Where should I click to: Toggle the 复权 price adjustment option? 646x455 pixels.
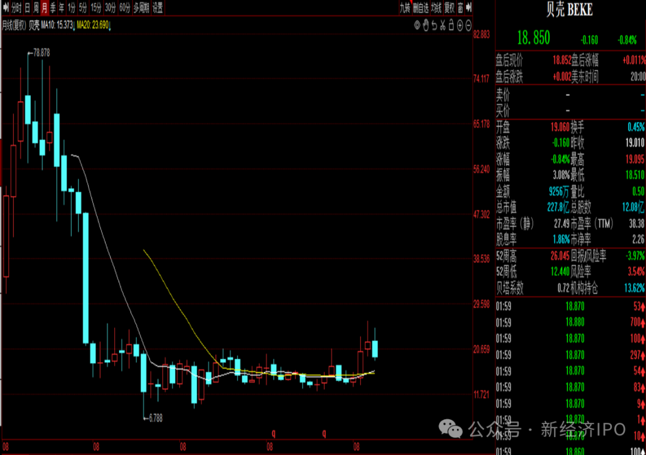449,8
